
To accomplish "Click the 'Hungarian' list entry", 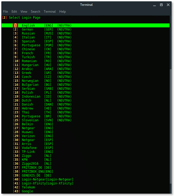I will 30,65.
